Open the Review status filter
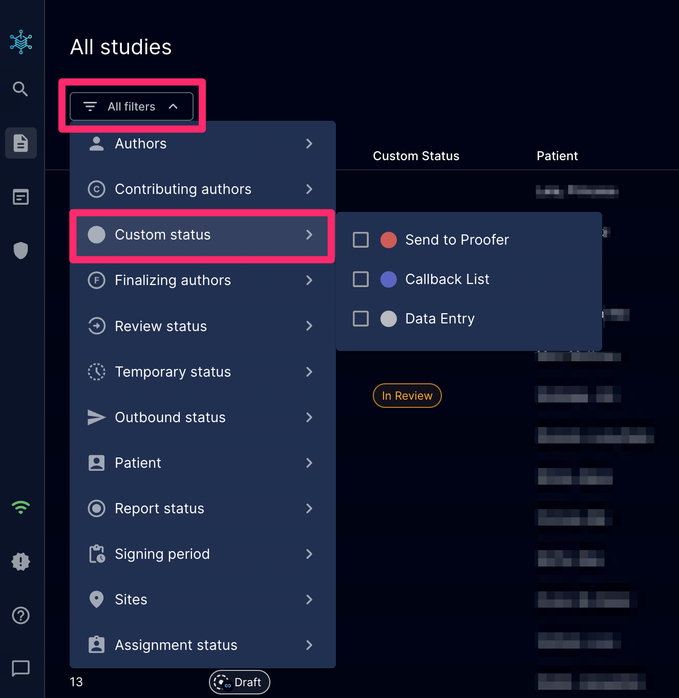This screenshot has height=698, width=679. tap(203, 326)
